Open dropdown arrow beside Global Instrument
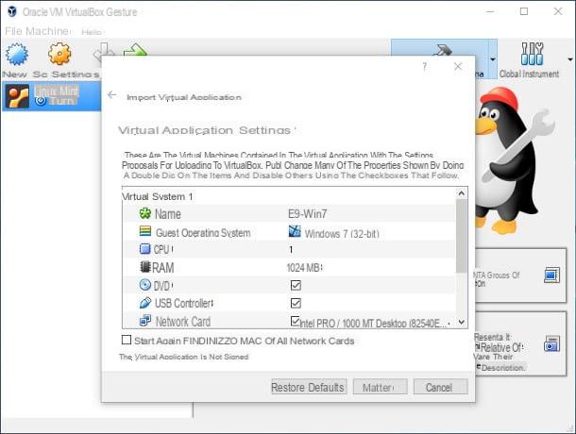The width and height of the screenshot is (576, 434). pyautogui.click(x=569, y=59)
